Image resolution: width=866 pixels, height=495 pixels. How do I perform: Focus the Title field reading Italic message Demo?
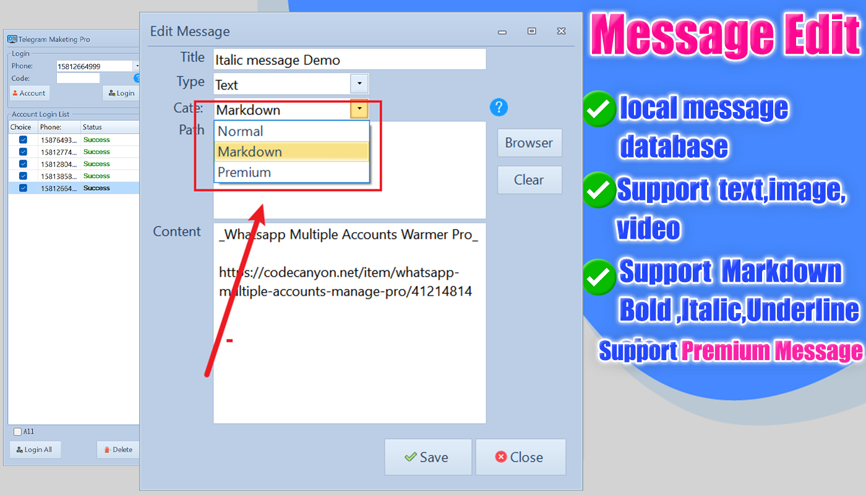[x=349, y=59]
